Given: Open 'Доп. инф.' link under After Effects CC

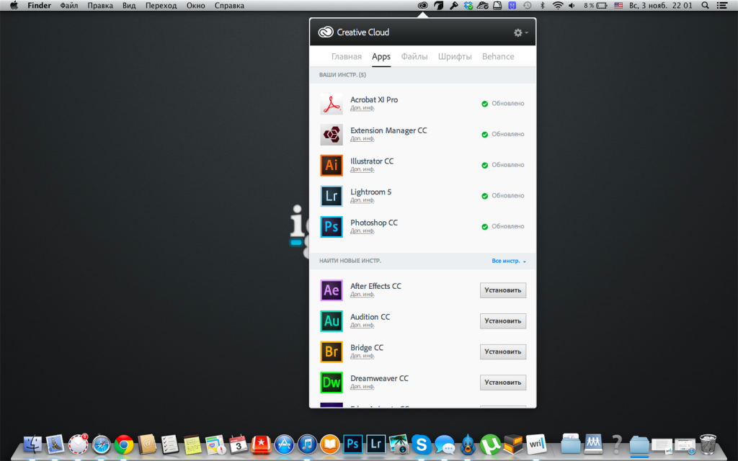Looking at the screenshot, I should 362,295.
